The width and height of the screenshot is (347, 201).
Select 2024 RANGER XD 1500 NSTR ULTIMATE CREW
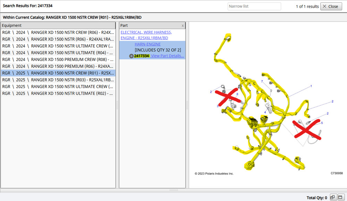58,46
